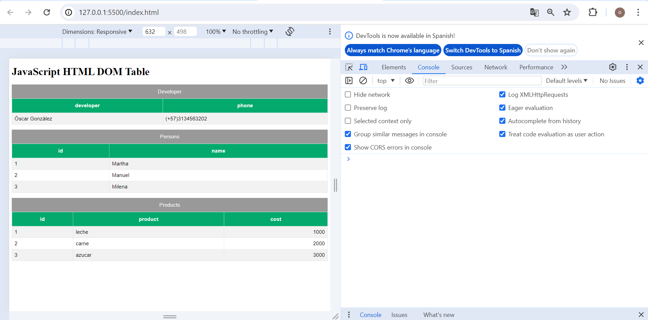The height and width of the screenshot is (320, 648).
Task: Toggle device toolbar icon in DevTools
Action: tap(363, 67)
